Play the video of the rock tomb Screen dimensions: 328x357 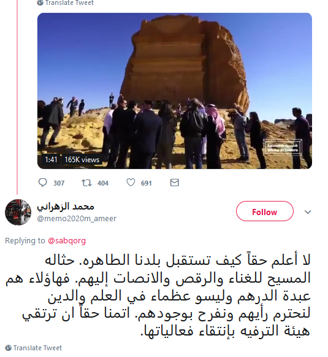tap(175, 91)
